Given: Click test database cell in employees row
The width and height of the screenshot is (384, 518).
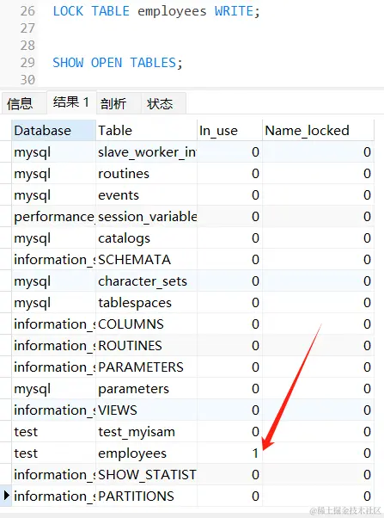Looking at the screenshot, I should click(54, 453).
